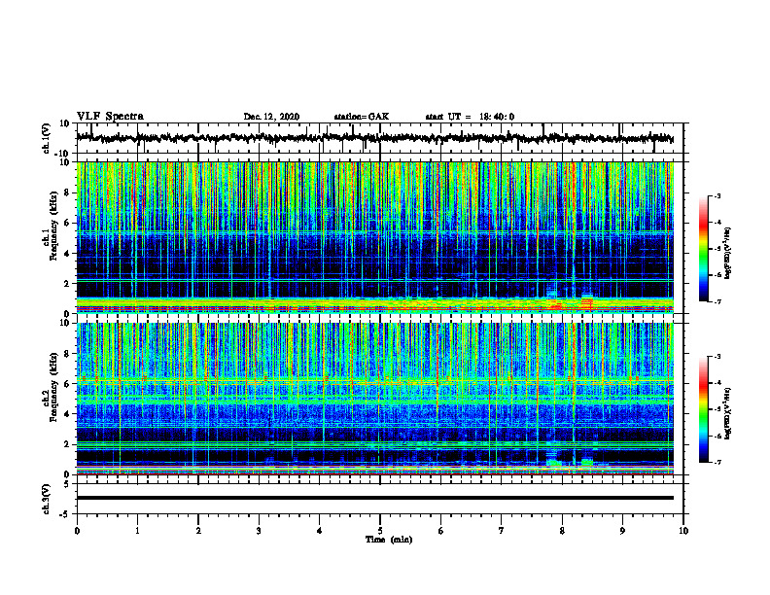Screen dimensions: 770x595
Task: Click the ch.1 voltage waveform trace
Action: (x=374, y=138)
